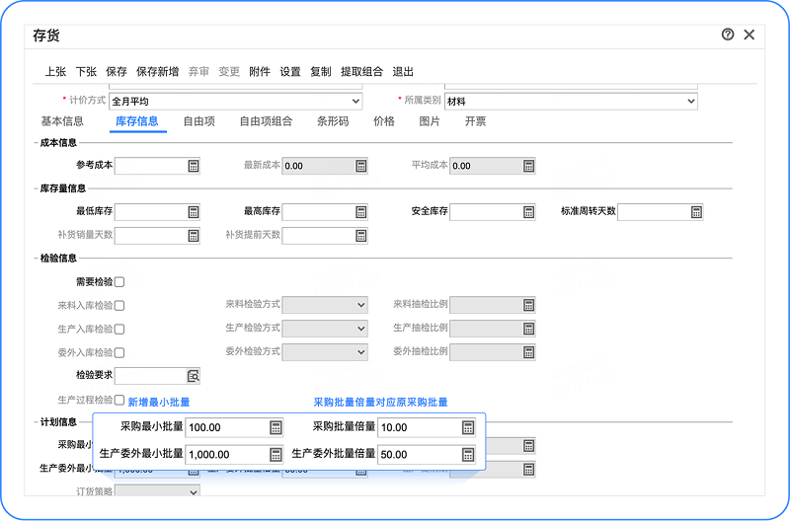Screen dimensions: 790x521
Task: Open calculator icon for 参考成本 field
Action: click(x=194, y=166)
